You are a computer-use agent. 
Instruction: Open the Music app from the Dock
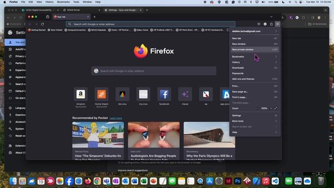pos(266,181)
